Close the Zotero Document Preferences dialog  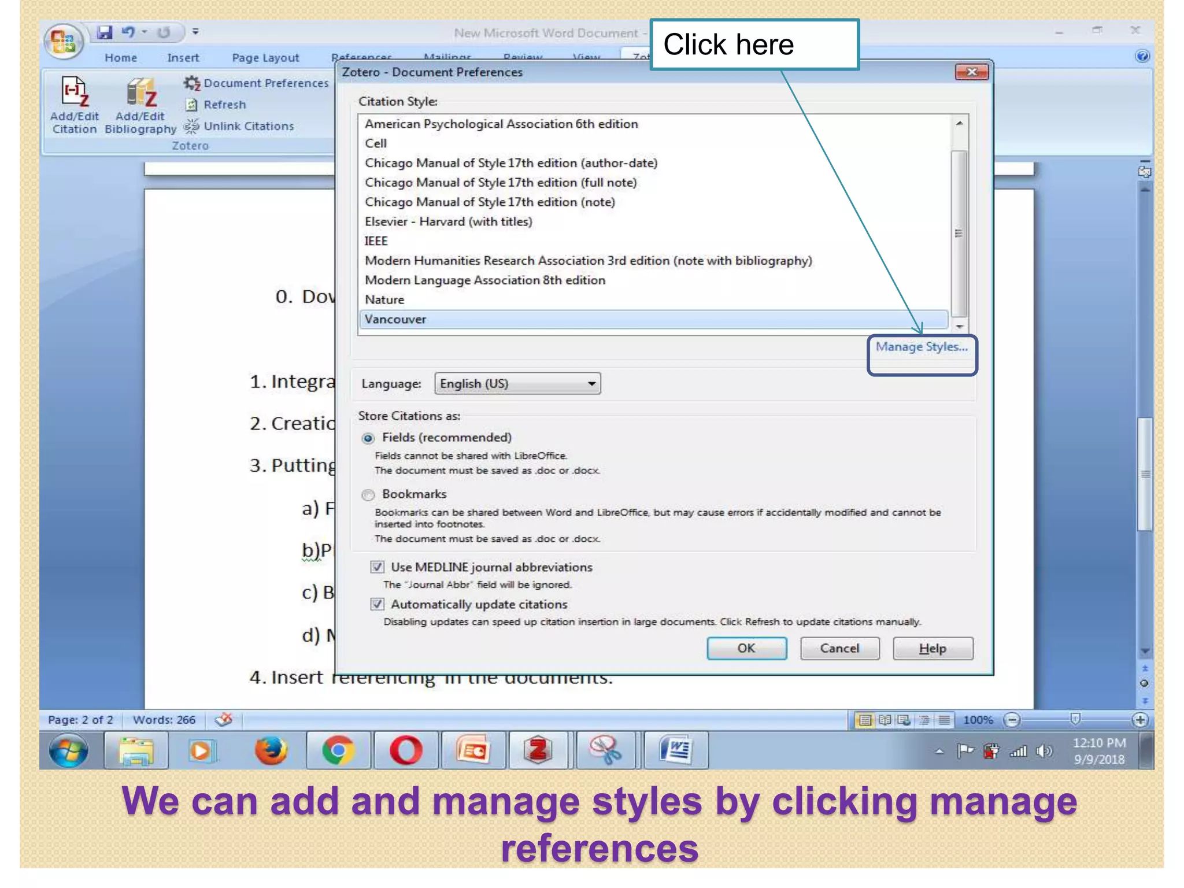click(971, 72)
